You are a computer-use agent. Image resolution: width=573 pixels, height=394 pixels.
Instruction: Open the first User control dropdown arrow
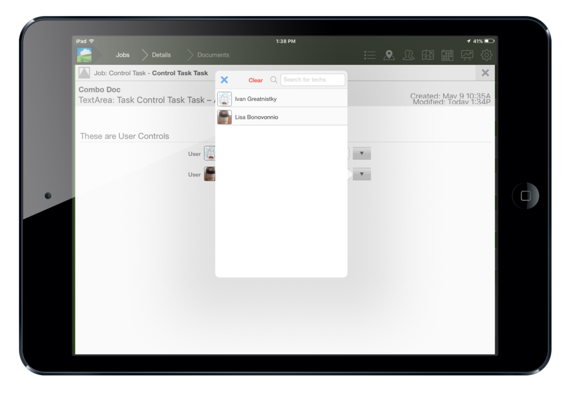click(x=361, y=153)
